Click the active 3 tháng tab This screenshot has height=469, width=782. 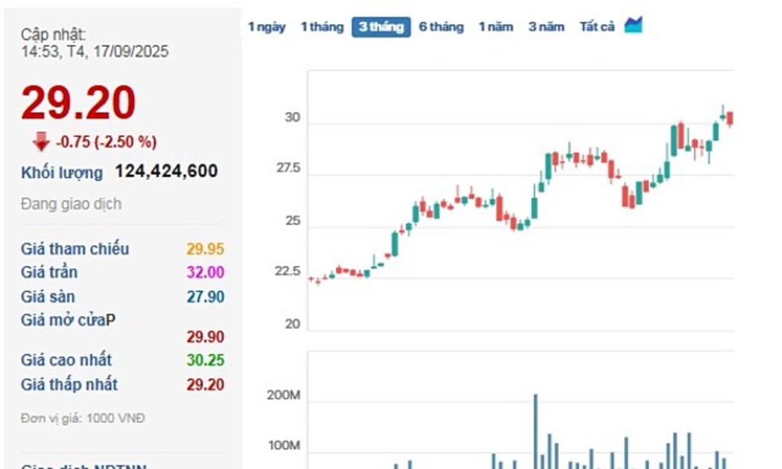point(381,27)
